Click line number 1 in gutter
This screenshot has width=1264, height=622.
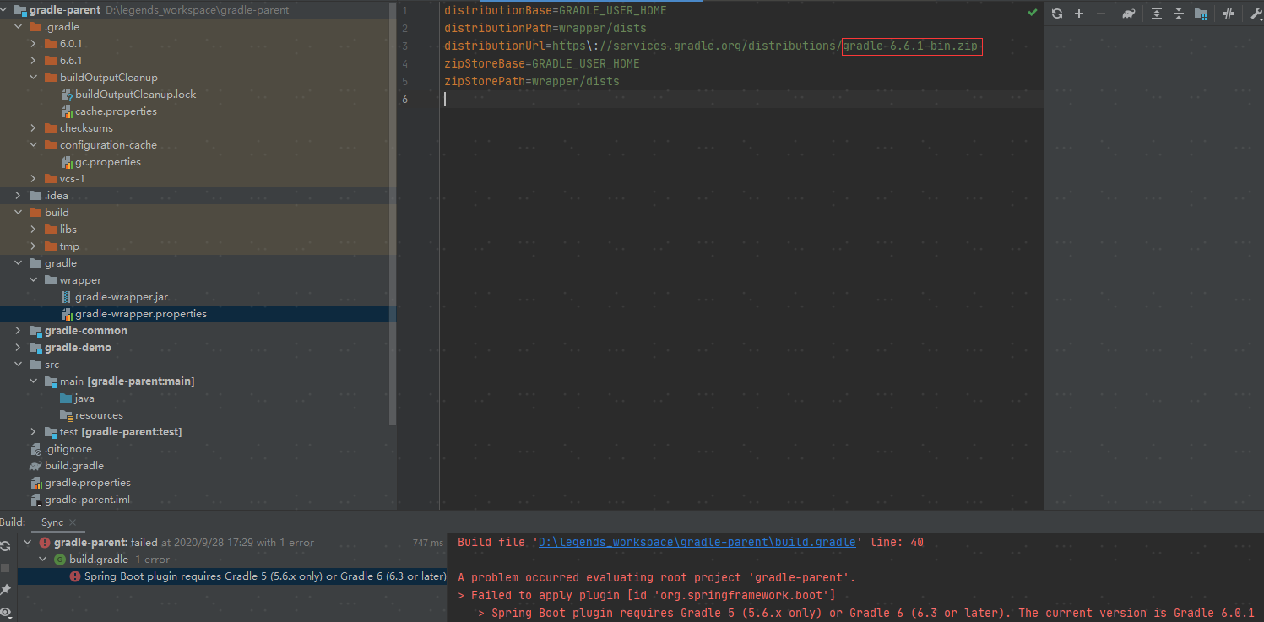click(406, 11)
